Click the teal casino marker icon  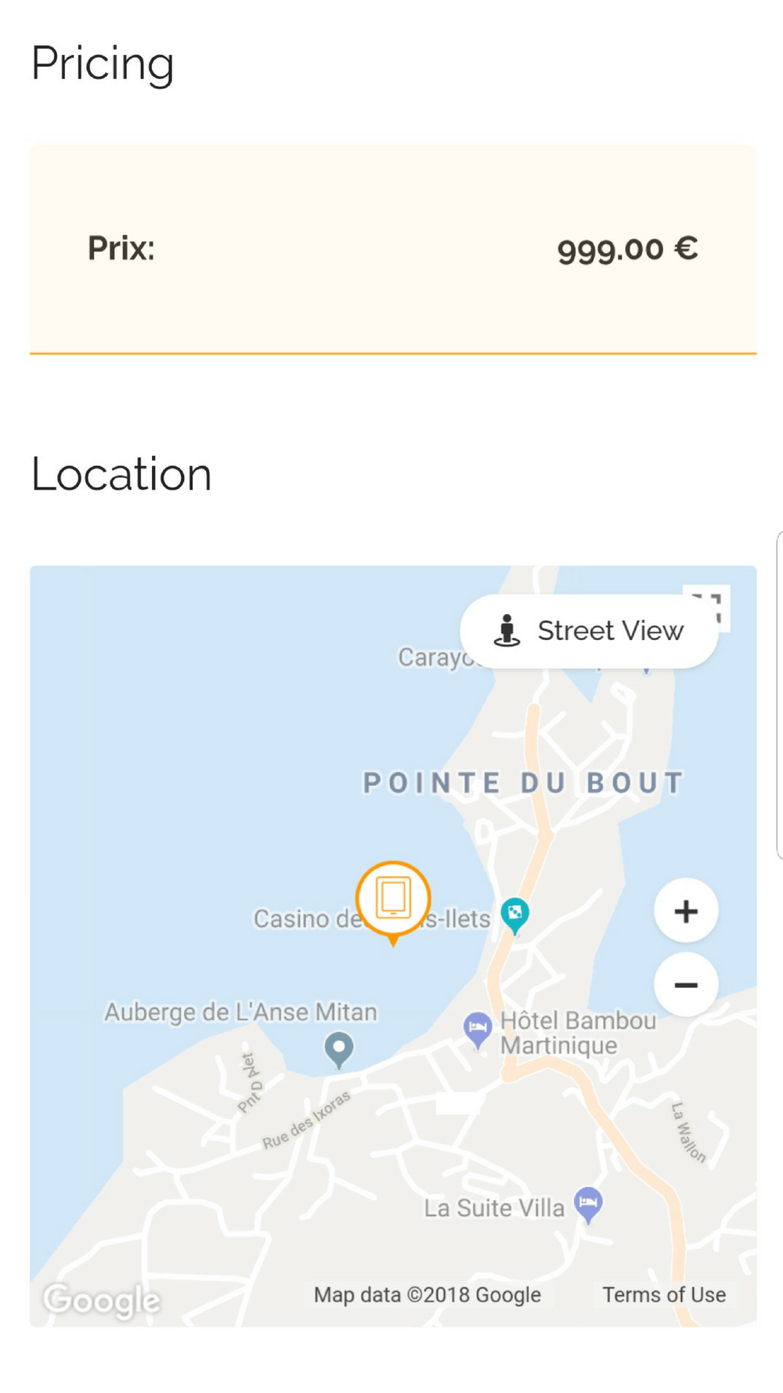click(x=514, y=914)
